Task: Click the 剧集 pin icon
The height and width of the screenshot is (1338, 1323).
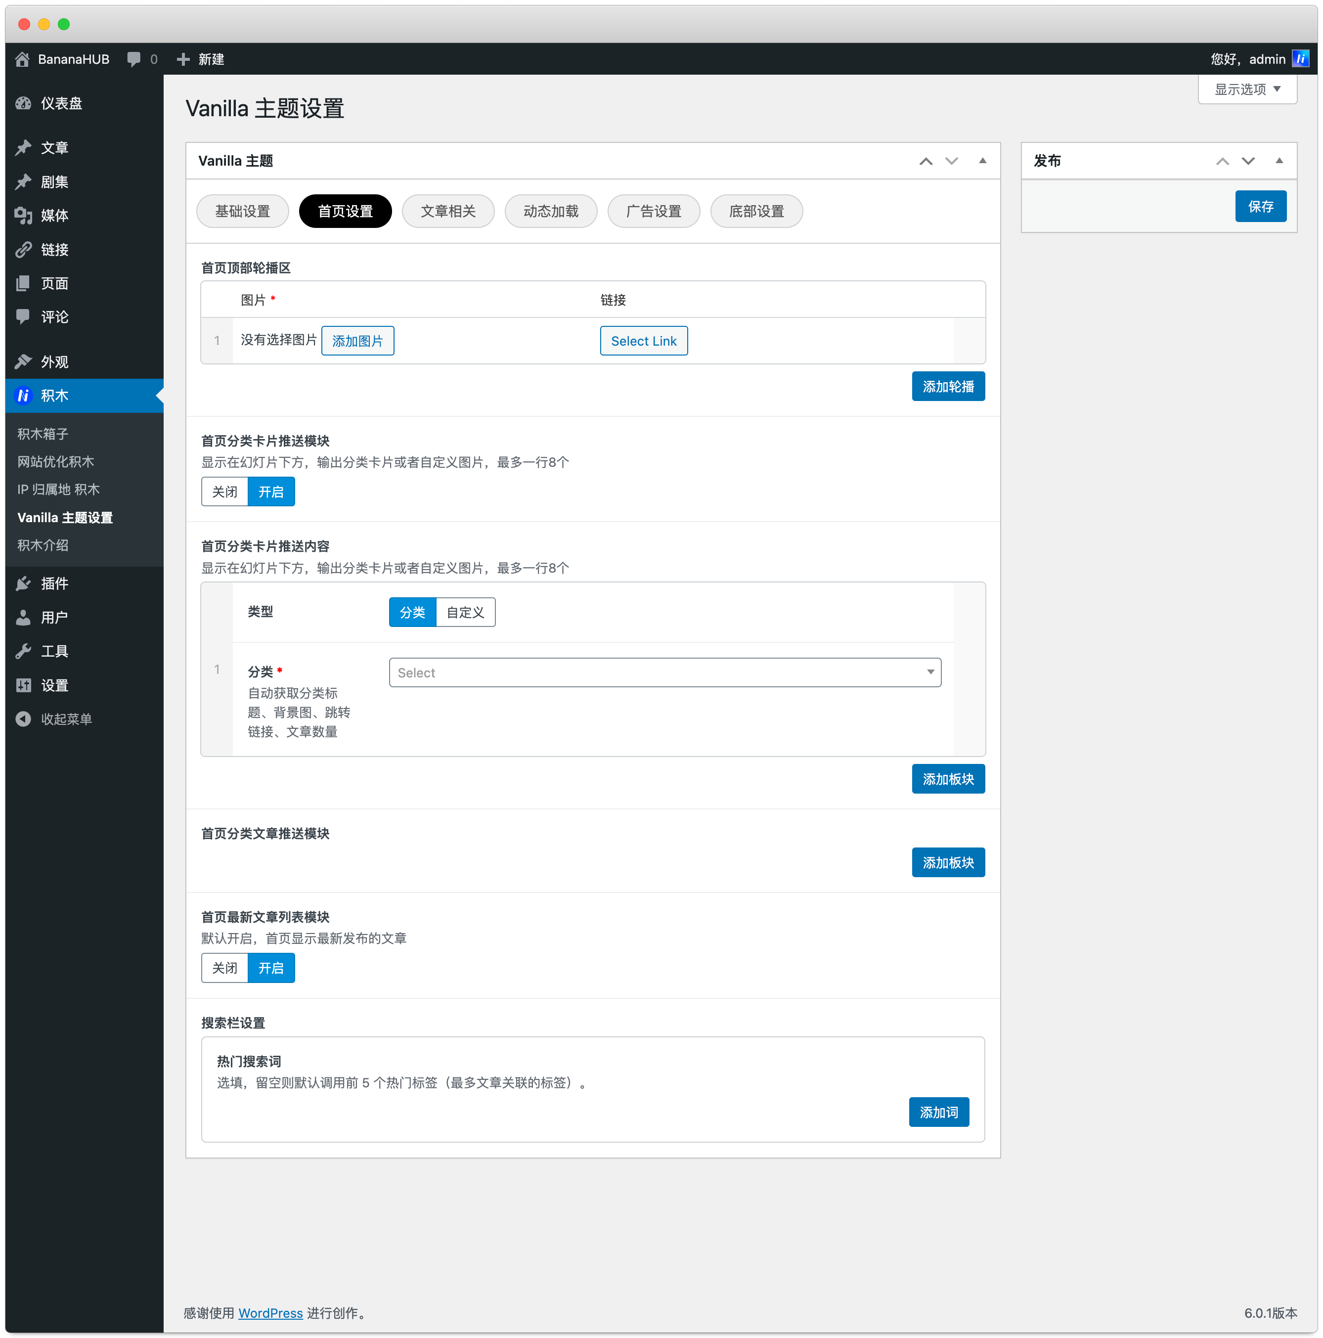Action: (24, 181)
